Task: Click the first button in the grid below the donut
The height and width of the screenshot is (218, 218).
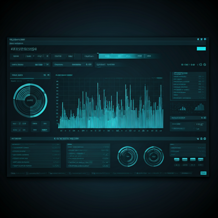Action: pos(20,123)
